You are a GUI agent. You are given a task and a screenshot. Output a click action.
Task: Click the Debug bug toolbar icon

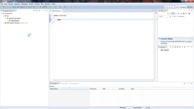point(13,7)
